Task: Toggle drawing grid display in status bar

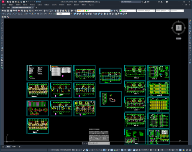Action: (x=77, y=150)
